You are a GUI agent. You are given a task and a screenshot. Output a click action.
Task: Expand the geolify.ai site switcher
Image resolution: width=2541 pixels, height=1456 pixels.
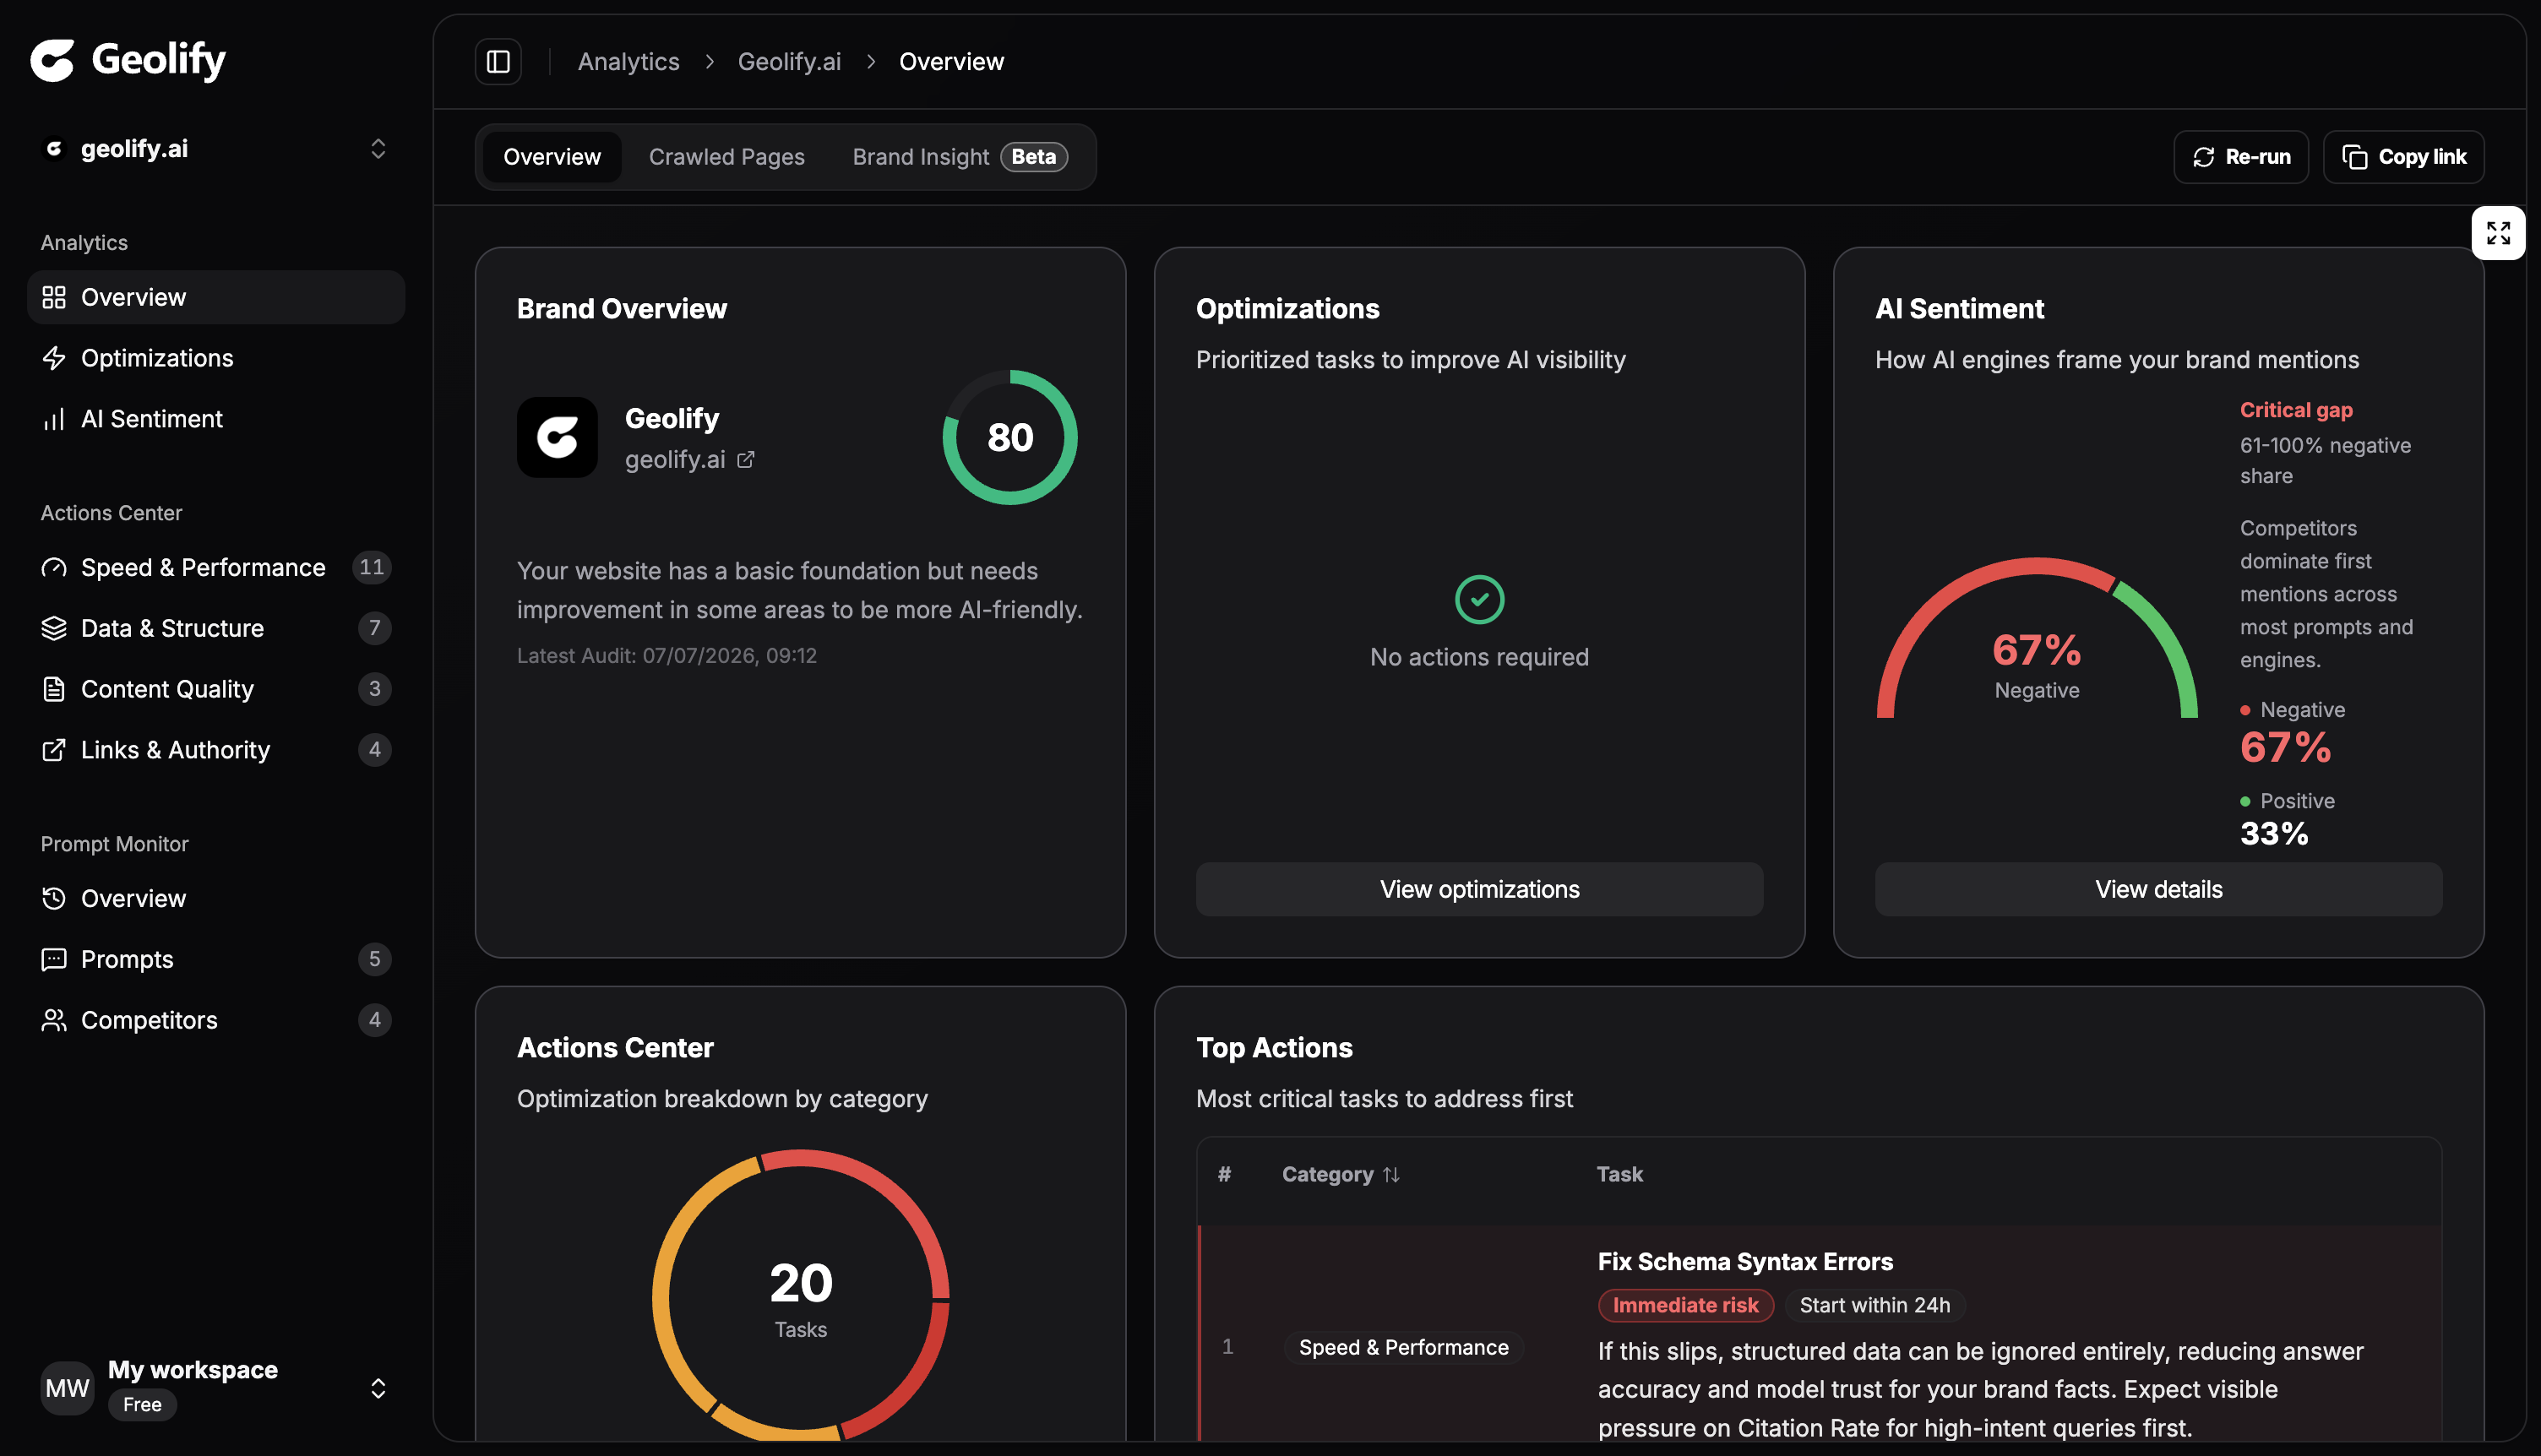[378, 149]
